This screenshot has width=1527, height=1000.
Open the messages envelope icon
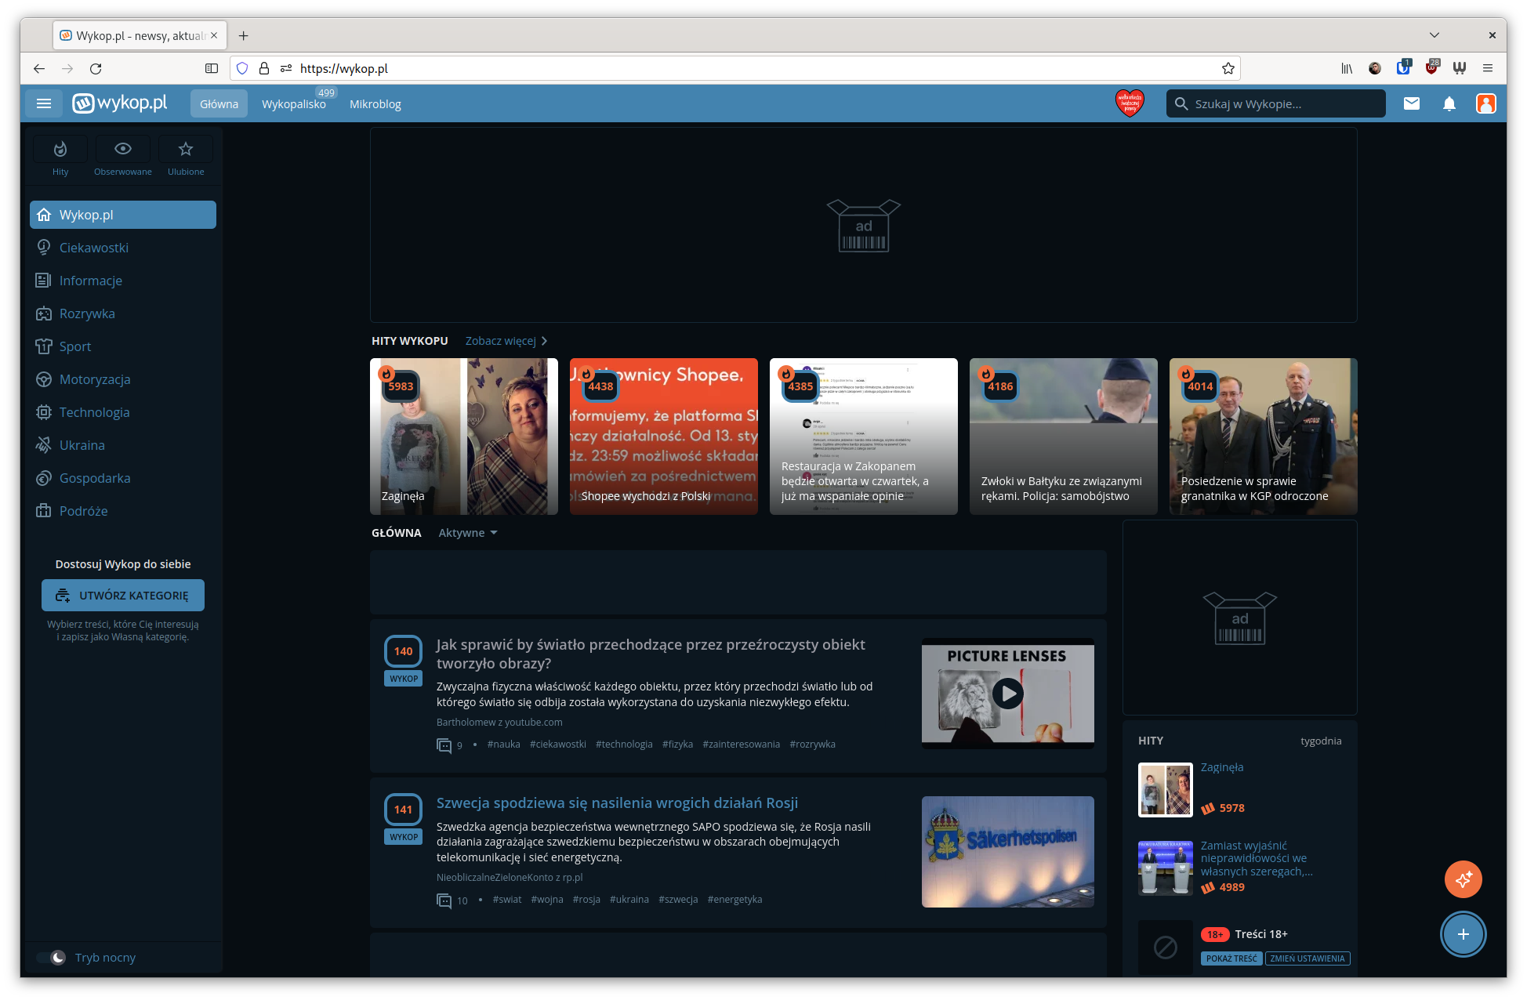[1411, 103]
